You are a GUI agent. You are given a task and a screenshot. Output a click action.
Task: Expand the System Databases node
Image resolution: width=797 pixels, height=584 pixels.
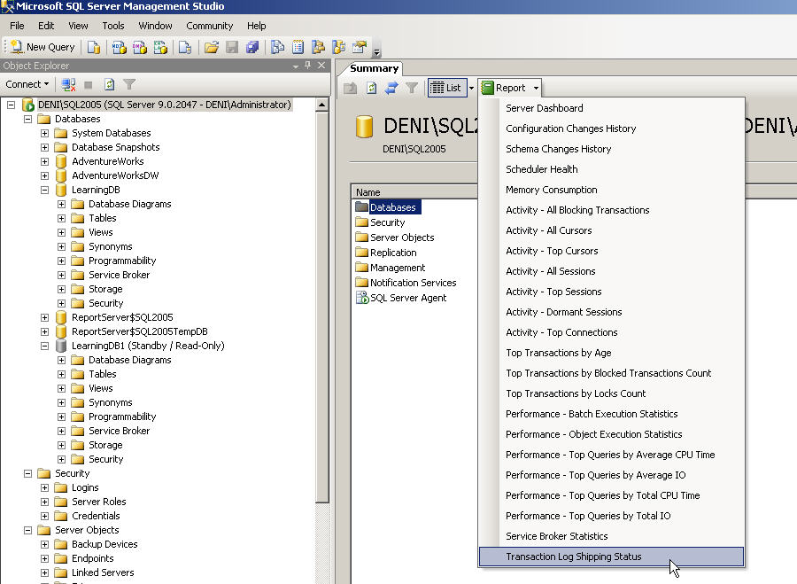tap(45, 133)
